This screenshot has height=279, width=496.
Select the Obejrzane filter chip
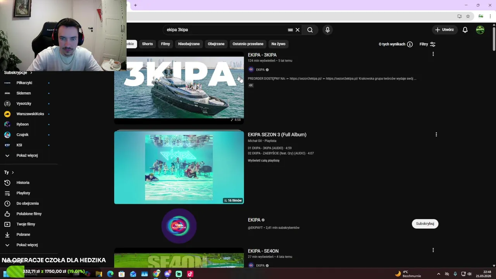point(216,44)
